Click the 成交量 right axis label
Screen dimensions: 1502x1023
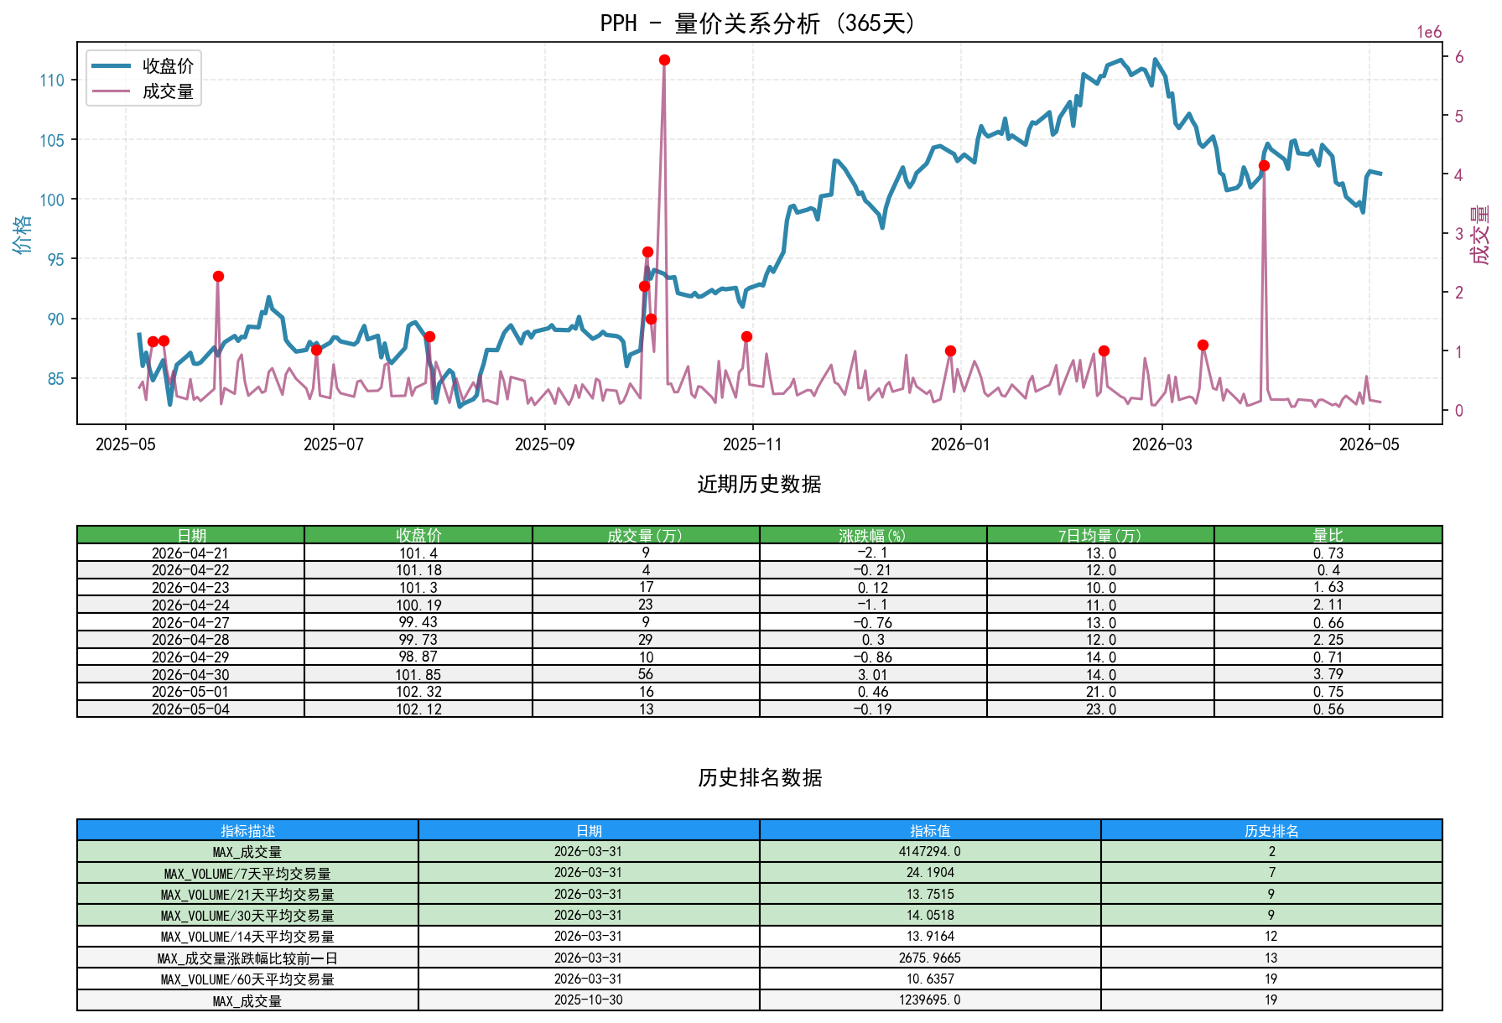(1480, 234)
